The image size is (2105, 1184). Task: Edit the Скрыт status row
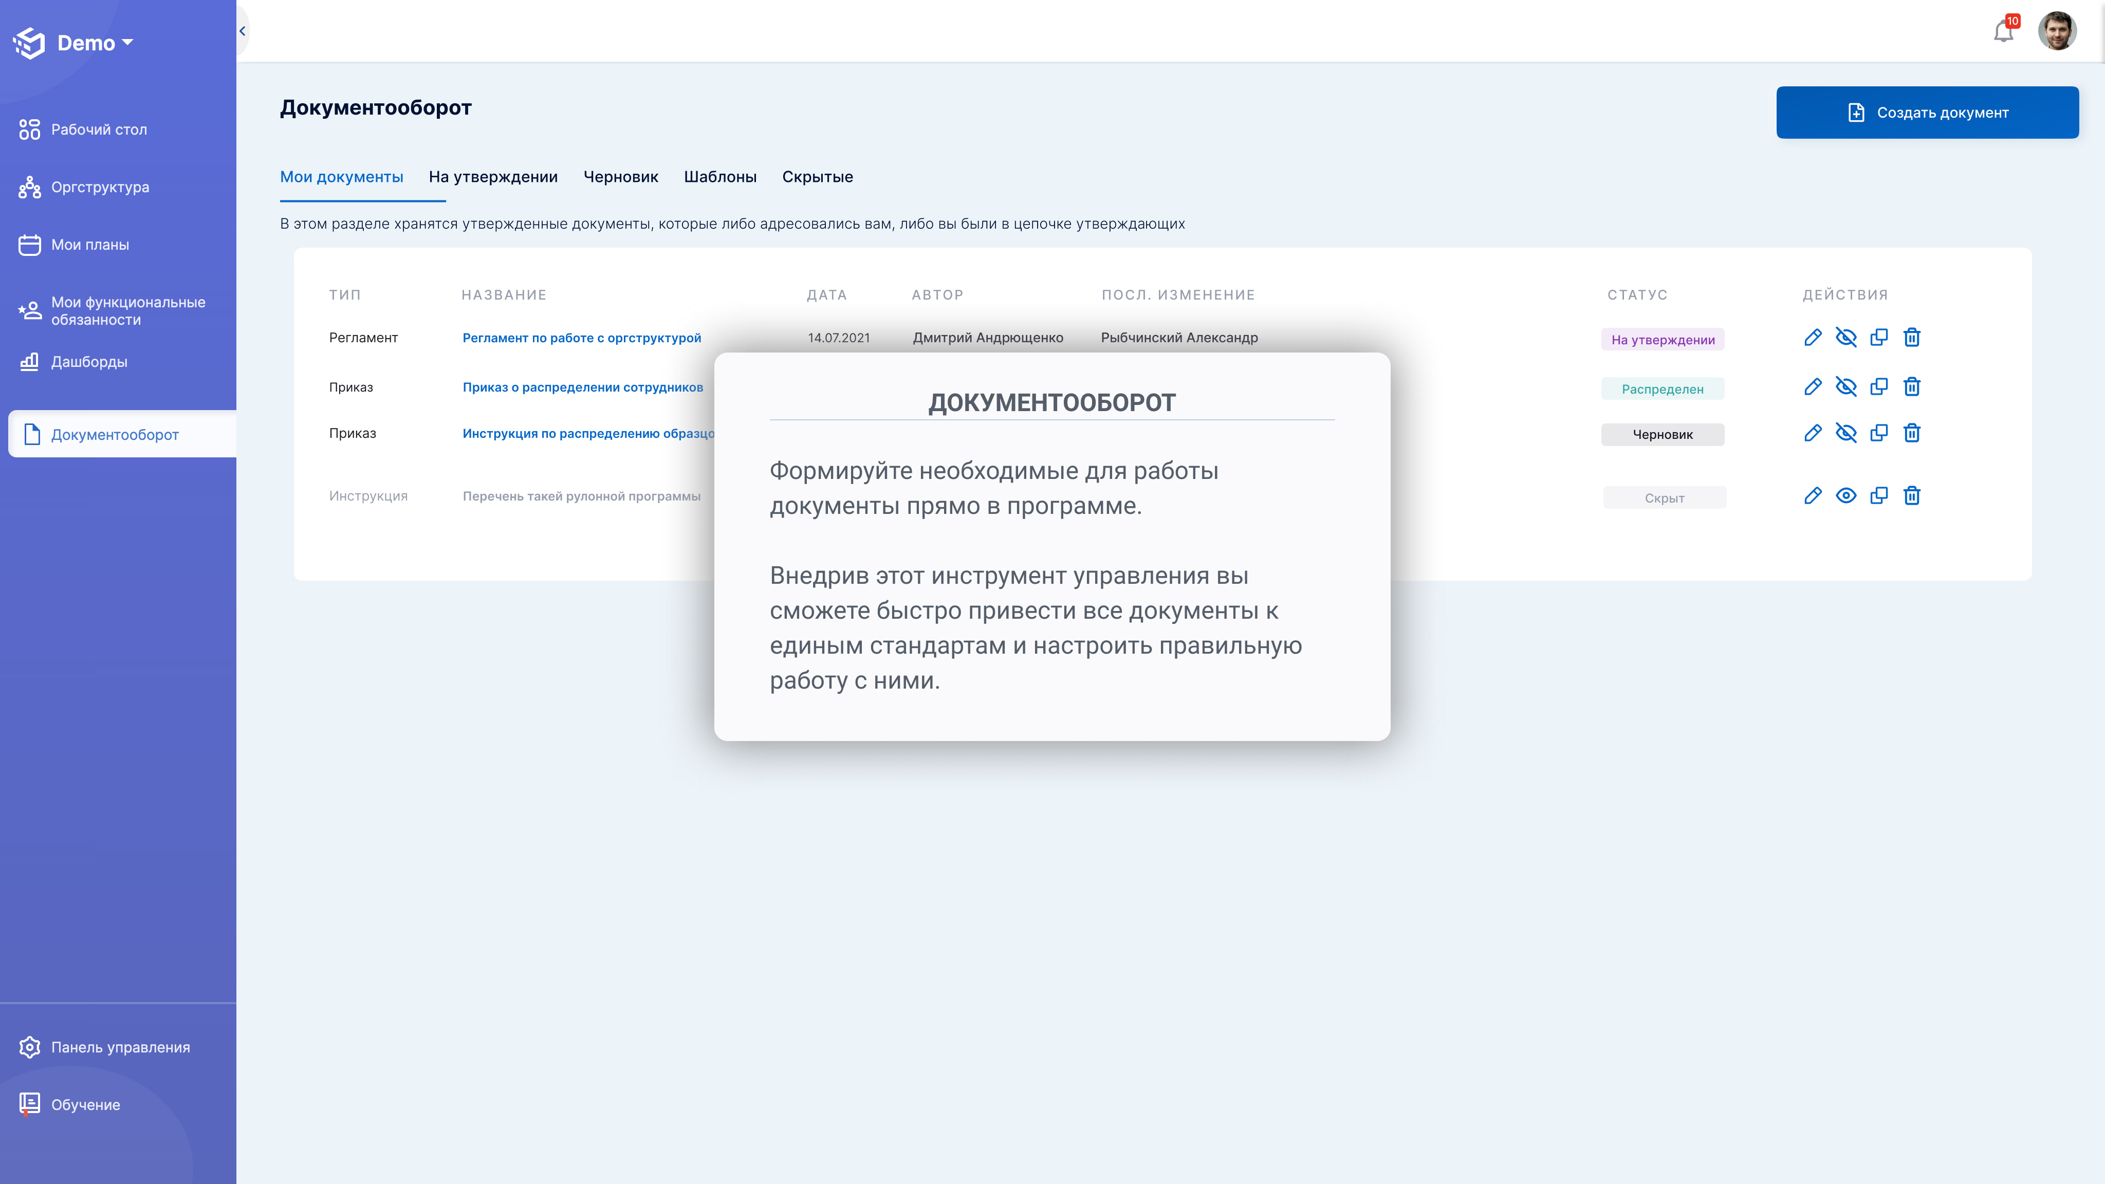click(x=1813, y=495)
